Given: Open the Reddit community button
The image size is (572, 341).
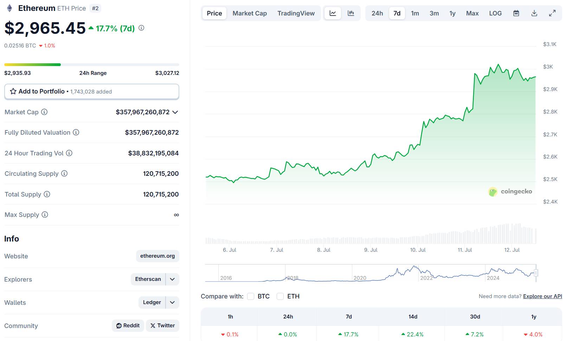Looking at the screenshot, I should coord(128,326).
